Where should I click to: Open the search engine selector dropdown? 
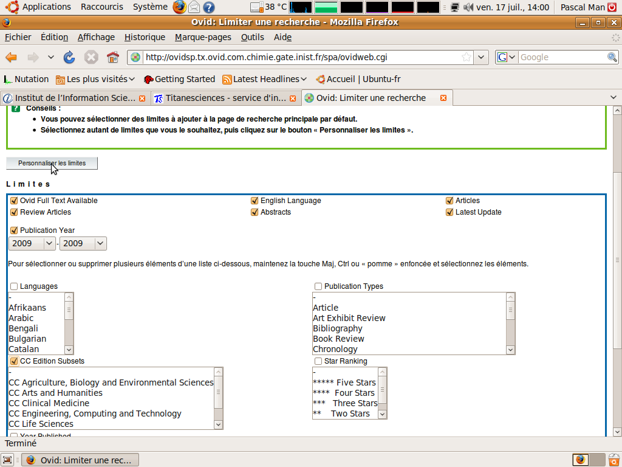507,57
